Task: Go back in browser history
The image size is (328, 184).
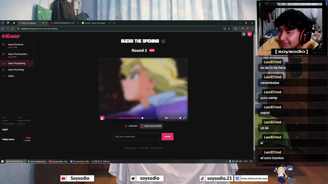Action: pyautogui.click(x=3, y=29)
